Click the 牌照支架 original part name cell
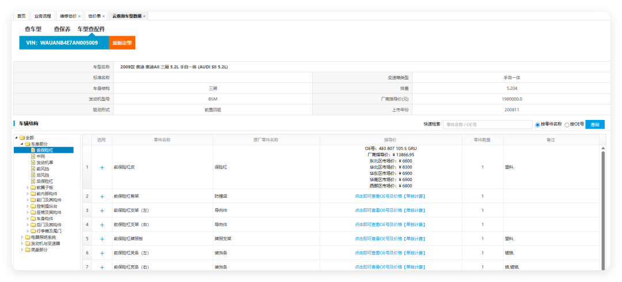This screenshot has height=282, width=622. (x=266, y=239)
